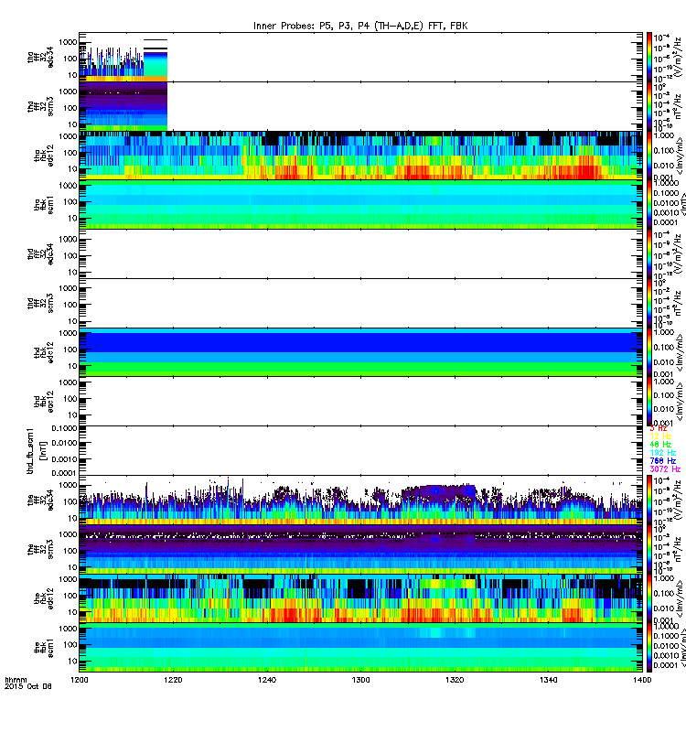The height and width of the screenshot is (732, 686).
Task: Click the cyan "192 Hz" legend entry
Action: (x=662, y=452)
